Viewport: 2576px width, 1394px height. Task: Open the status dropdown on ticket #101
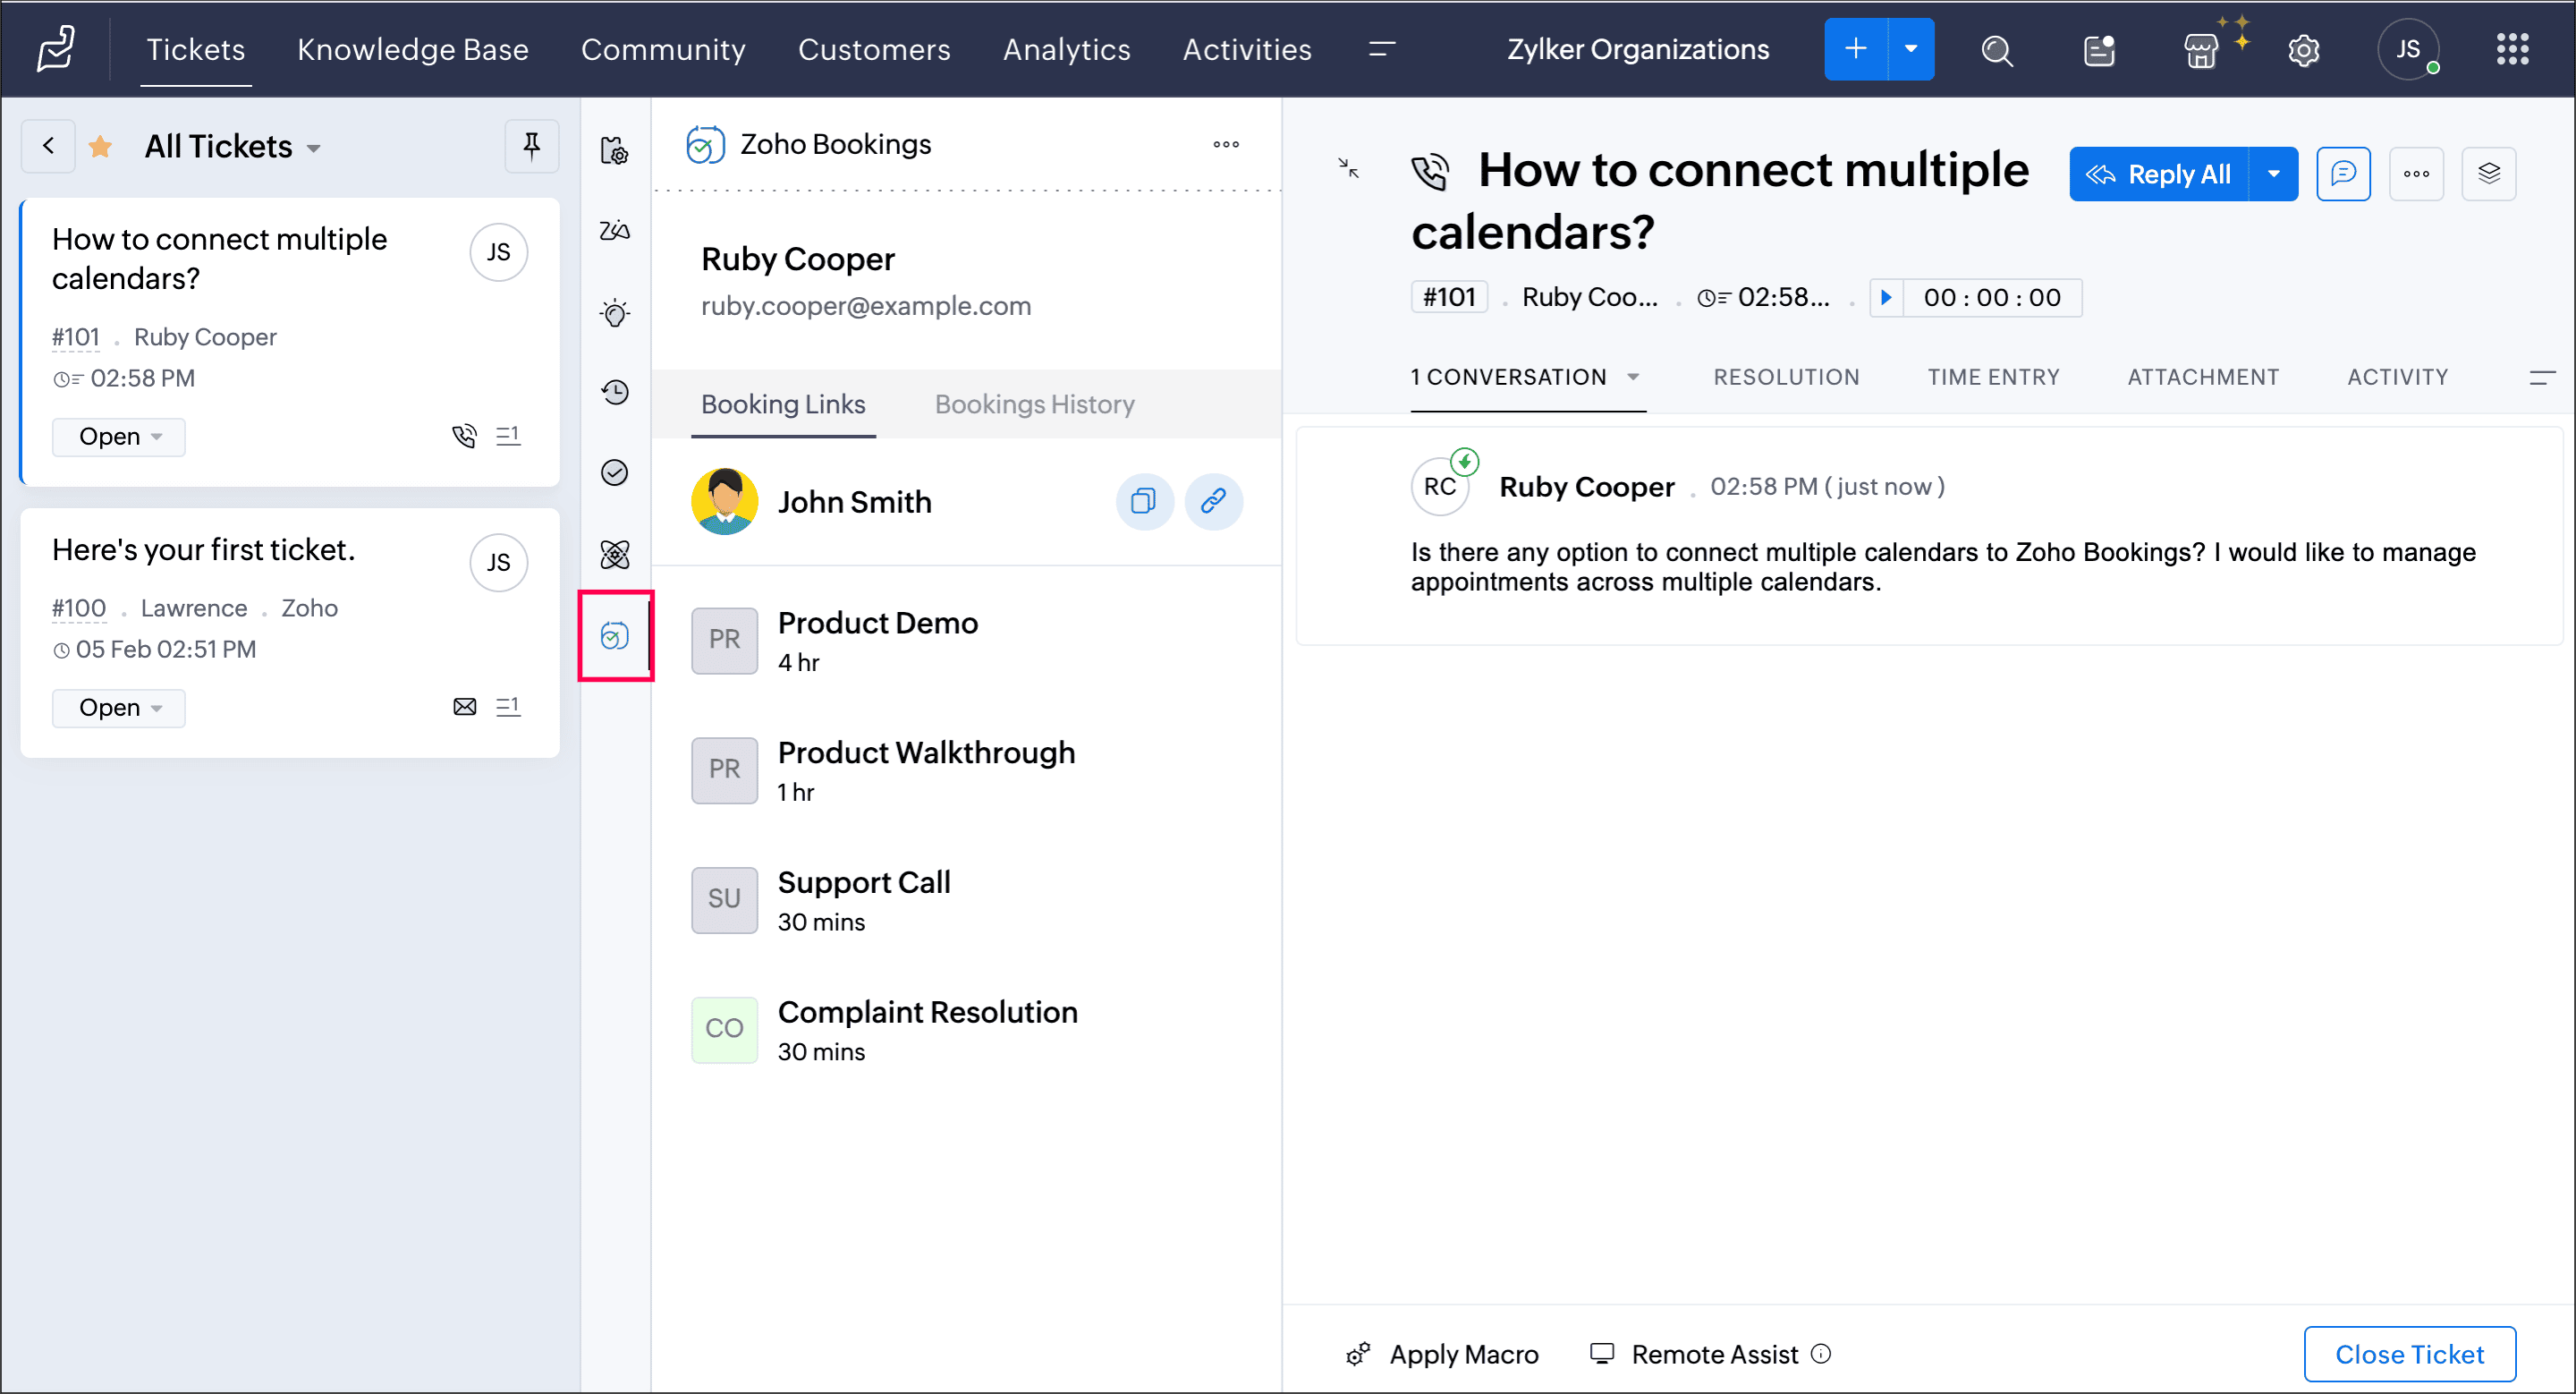(119, 437)
